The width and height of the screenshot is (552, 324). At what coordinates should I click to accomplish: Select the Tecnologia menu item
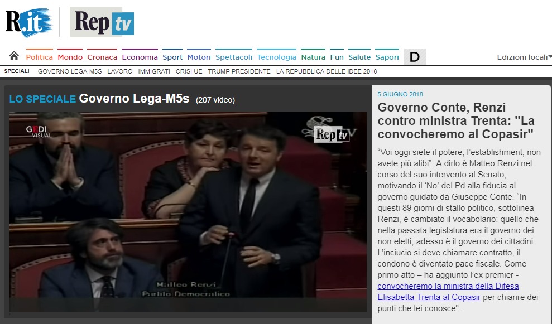point(277,57)
